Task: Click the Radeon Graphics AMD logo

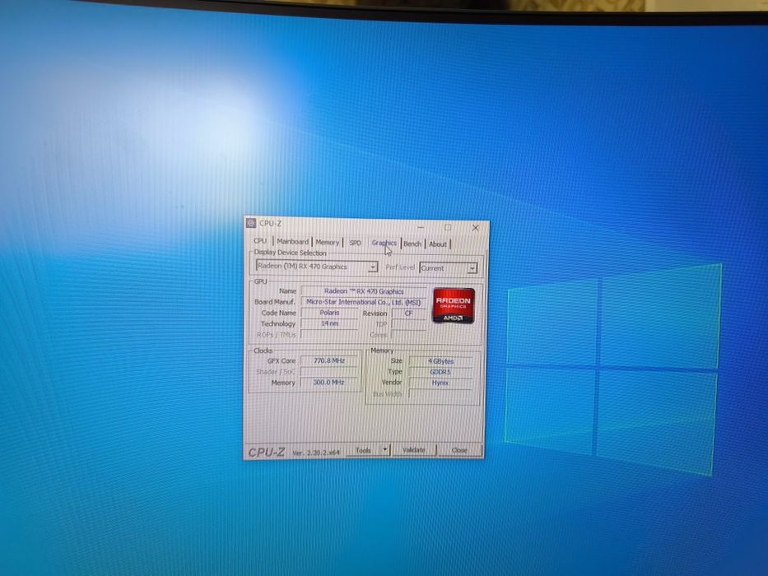Action: tap(453, 305)
